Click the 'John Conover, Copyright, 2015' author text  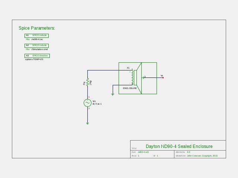tap(202, 156)
